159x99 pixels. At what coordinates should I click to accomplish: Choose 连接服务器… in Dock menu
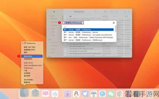pyautogui.click(x=29, y=59)
